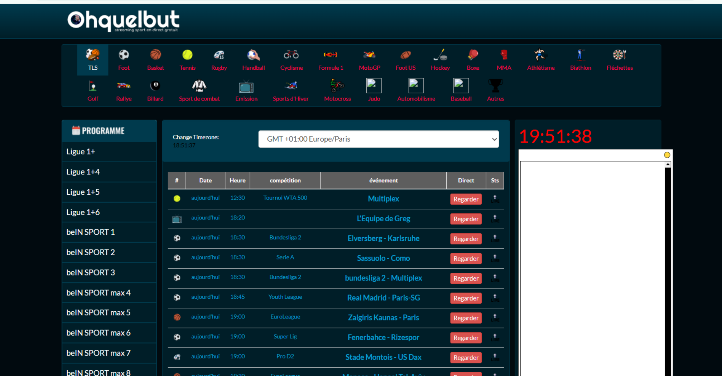Open Ligue 1+ channel in Programme
This screenshot has height=376, width=722.
[81, 152]
